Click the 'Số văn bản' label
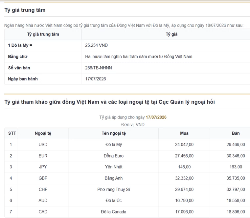 (19, 68)
